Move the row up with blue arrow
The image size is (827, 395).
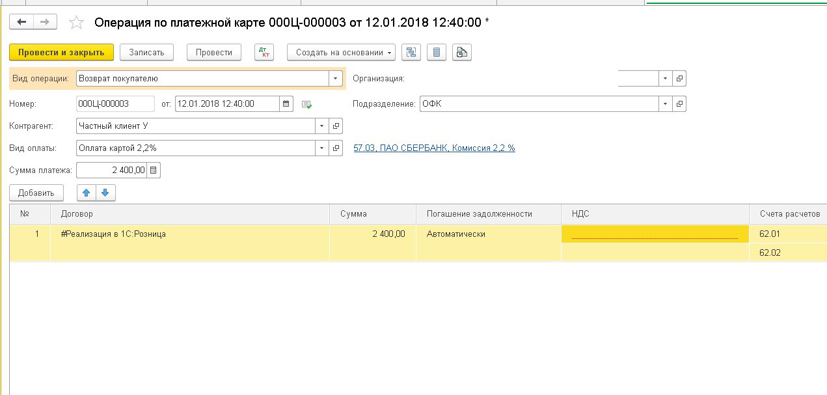pos(87,193)
